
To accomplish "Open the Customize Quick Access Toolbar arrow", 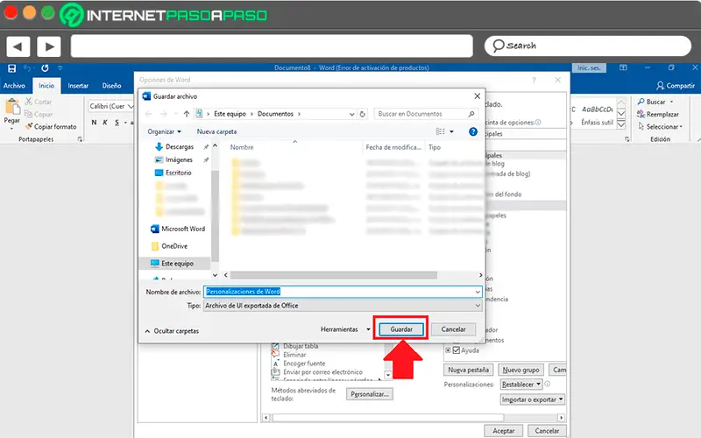I will [x=60, y=68].
